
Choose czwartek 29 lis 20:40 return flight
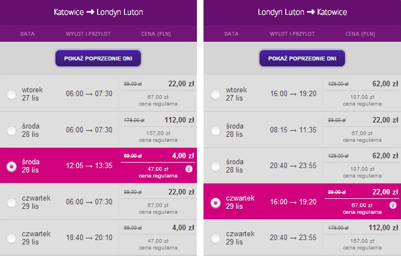click(216, 238)
